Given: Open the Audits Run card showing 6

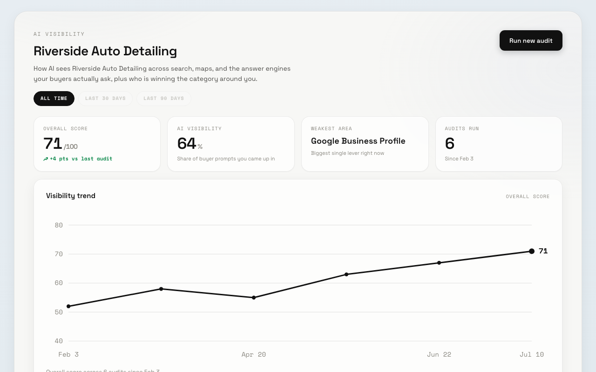Looking at the screenshot, I should pos(499,144).
